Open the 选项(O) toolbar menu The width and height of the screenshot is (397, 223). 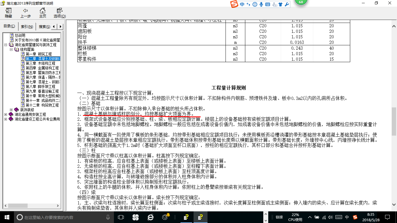[x=60, y=13]
